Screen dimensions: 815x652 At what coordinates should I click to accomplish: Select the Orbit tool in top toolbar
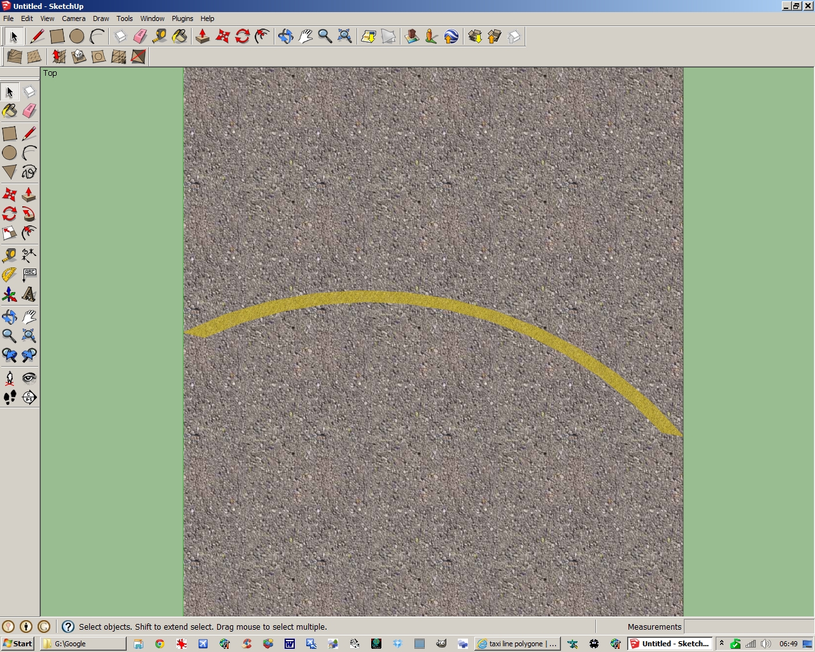(285, 36)
